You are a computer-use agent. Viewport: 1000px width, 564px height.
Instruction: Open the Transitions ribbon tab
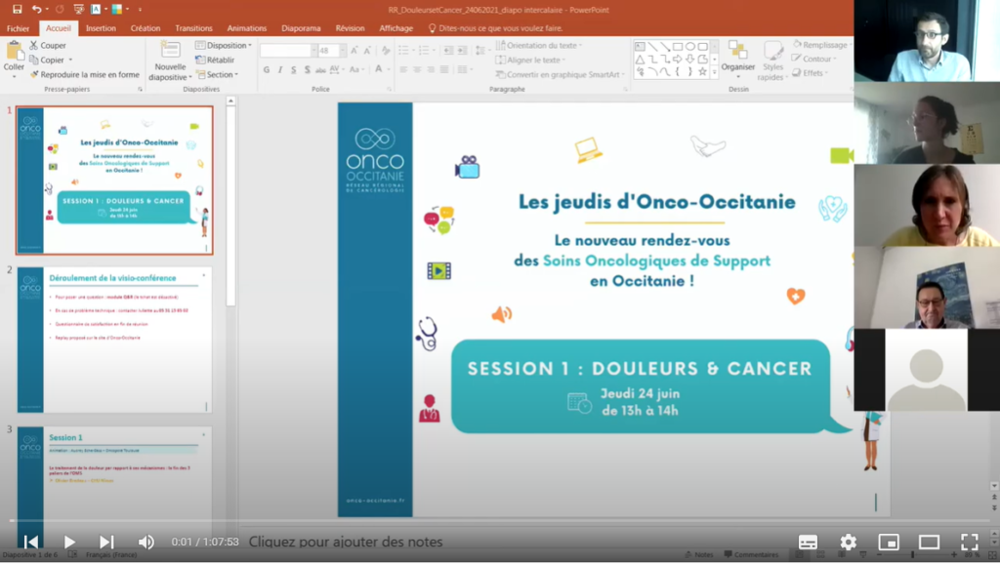point(193,28)
